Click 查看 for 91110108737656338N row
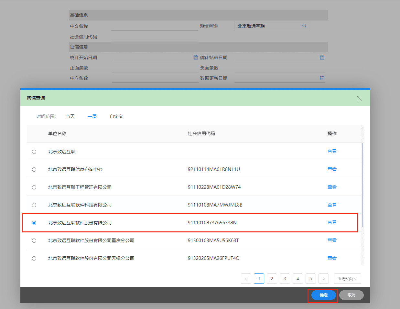The height and width of the screenshot is (309, 400). [332, 222]
